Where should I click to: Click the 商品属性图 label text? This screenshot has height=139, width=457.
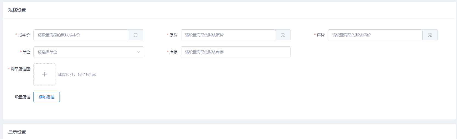click(x=20, y=69)
